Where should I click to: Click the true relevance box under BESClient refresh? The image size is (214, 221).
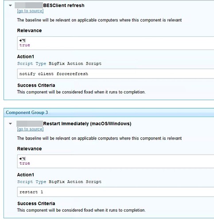tap(116, 43)
